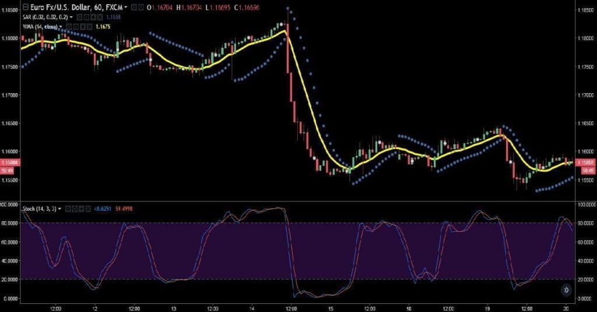The width and height of the screenshot is (597, 312).
Task: Click the third icon on the Stoch row
Action: coord(82,208)
